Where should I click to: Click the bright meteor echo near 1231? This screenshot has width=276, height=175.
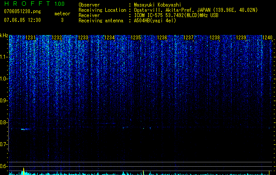pyautogui.click(x=25, y=129)
